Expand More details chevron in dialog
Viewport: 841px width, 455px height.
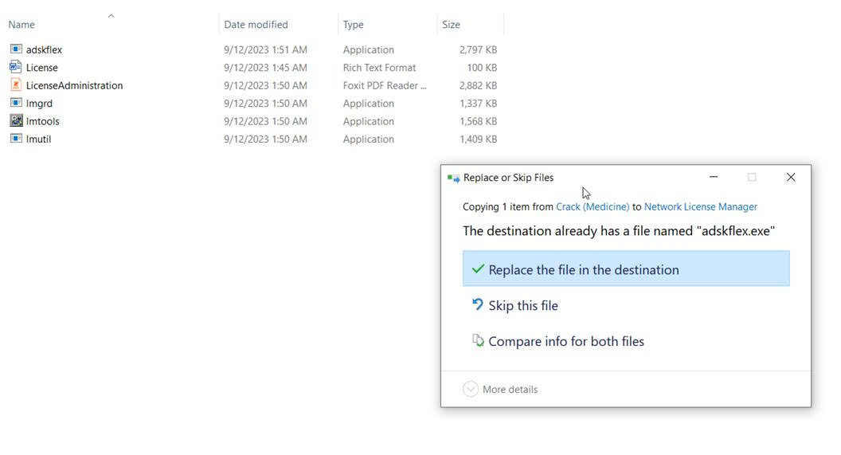click(x=471, y=389)
